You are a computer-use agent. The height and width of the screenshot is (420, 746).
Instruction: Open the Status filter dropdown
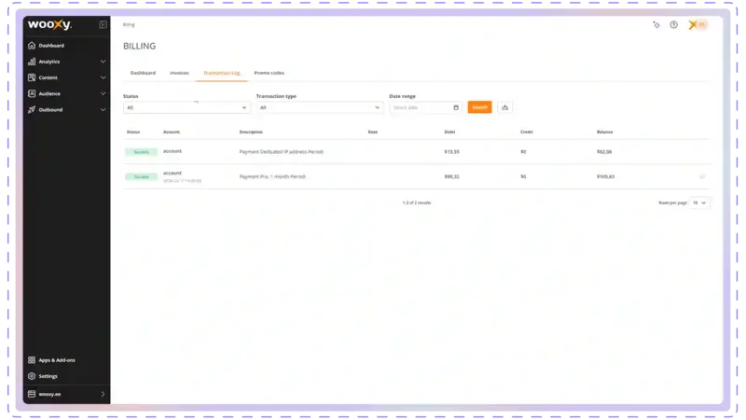pos(186,107)
